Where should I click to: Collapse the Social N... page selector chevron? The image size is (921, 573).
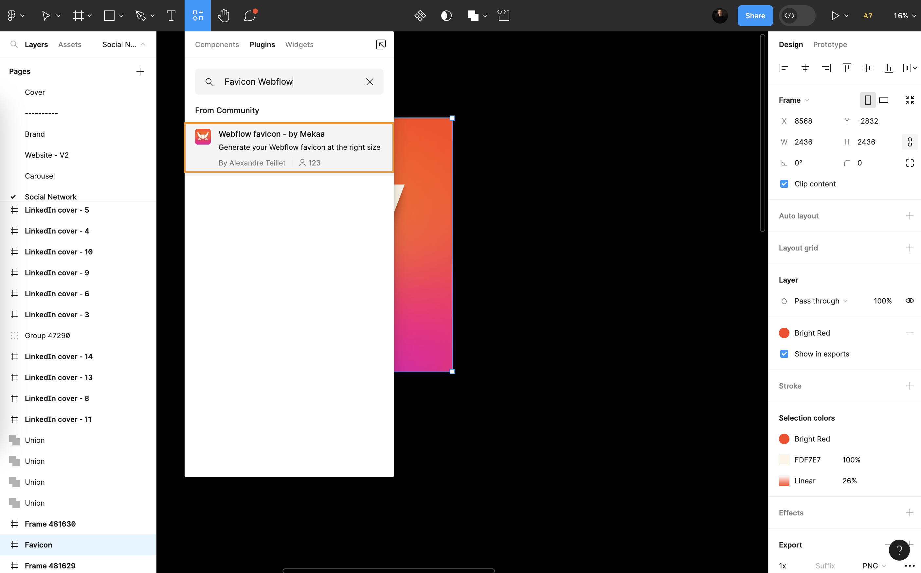click(x=143, y=44)
